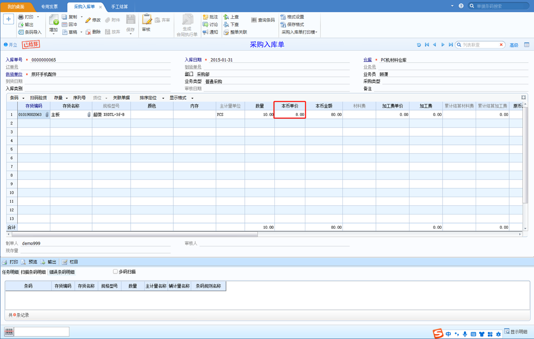Image resolution: width=534 pixels, height=339 pixels.
Task: Switch to the 专用发票 tab
Action: pyautogui.click(x=49, y=7)
